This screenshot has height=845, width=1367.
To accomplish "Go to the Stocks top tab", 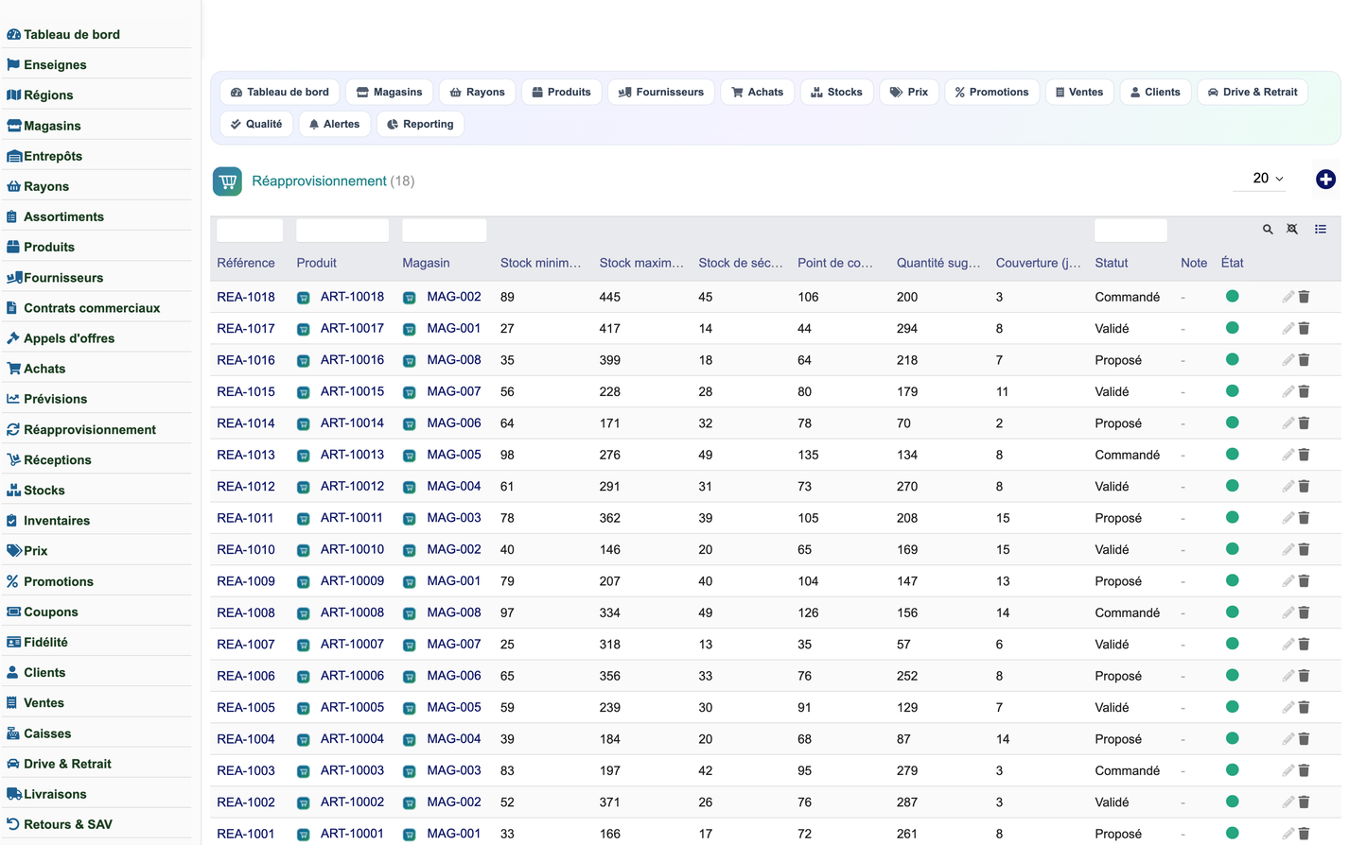I will coord(836,92).
